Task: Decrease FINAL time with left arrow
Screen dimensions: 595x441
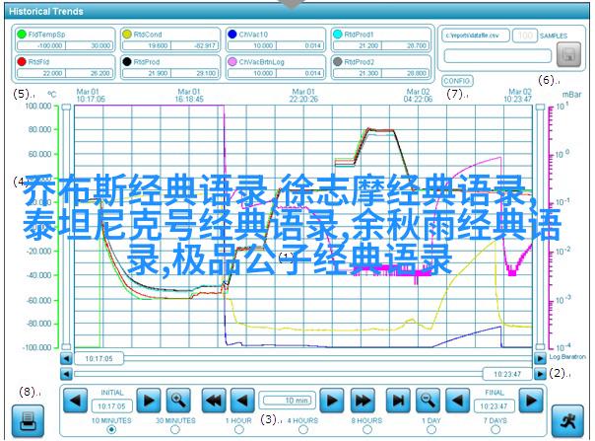Action: click(457, 401)
